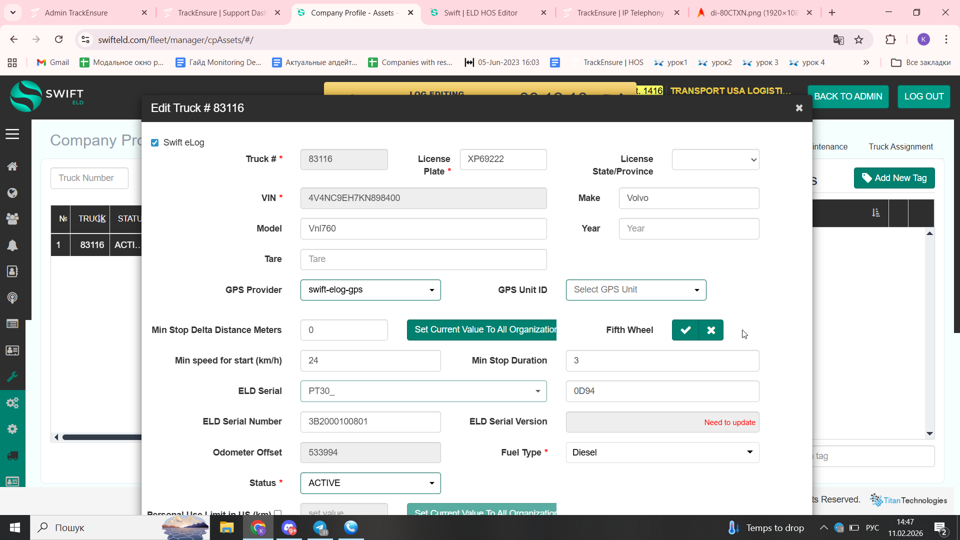The width and height of the screenshot is (960, 540).
Task: Click the notifications bell icon in sidebar
Action: 12,245
